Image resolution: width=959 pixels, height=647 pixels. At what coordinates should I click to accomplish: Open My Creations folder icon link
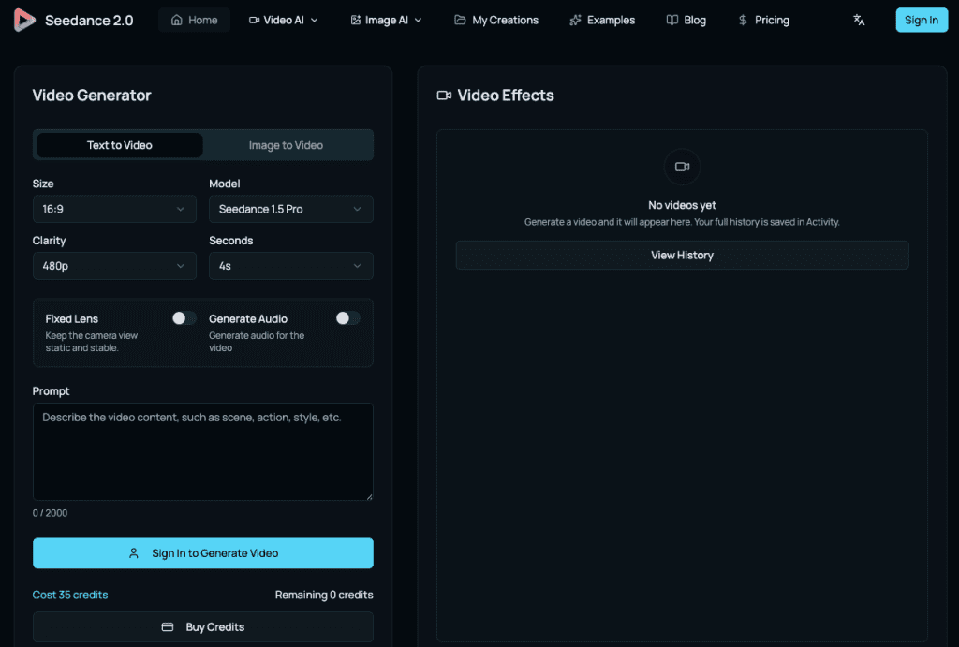click(460, 20)
